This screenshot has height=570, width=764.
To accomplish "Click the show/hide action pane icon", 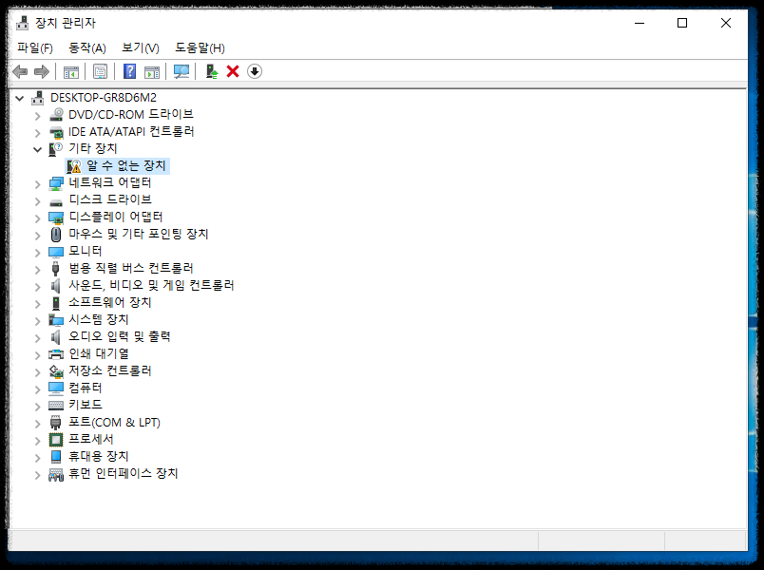I will click(152, 71).
